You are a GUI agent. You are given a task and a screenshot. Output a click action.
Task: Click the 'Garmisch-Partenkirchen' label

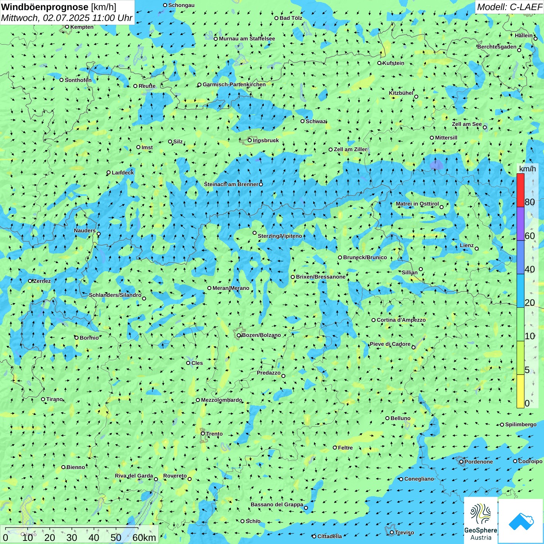(234, 84)
